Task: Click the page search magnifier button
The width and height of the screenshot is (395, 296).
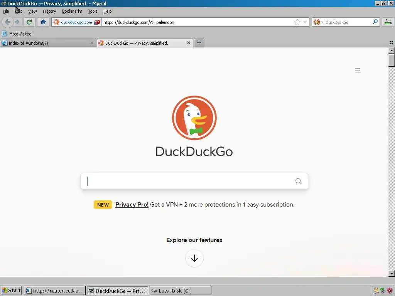Action: click(x=299, y=181)
